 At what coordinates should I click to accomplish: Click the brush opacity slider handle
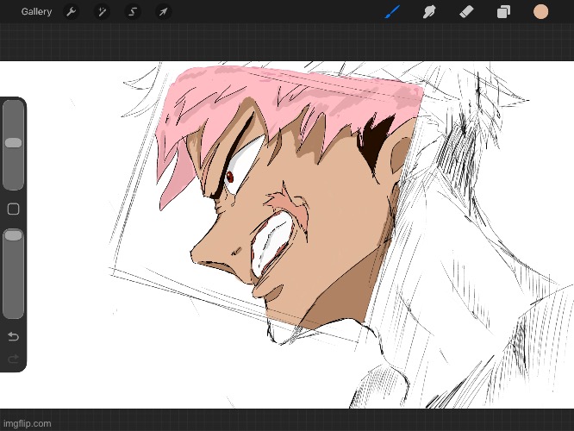(x=13, y=235)
